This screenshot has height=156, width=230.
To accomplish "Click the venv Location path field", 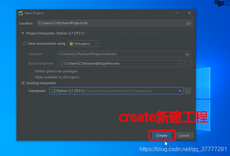I will (x=125, y=54).
